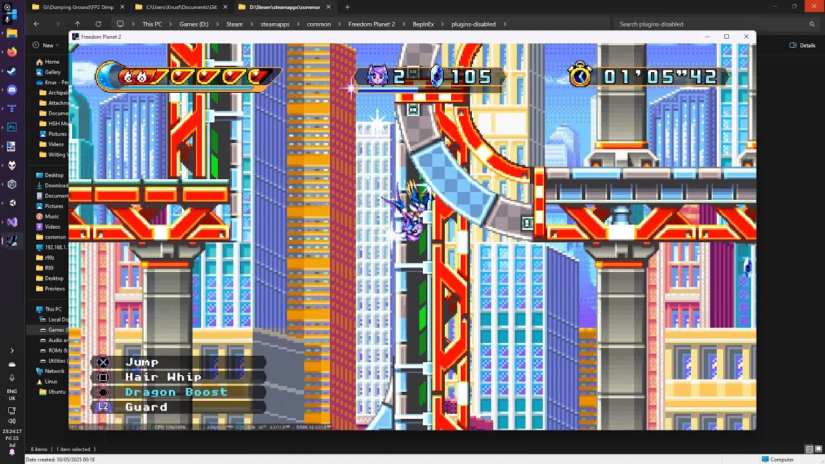Expand the chevron after This PC in the path
825x464 pixels.
click(171, 24)
